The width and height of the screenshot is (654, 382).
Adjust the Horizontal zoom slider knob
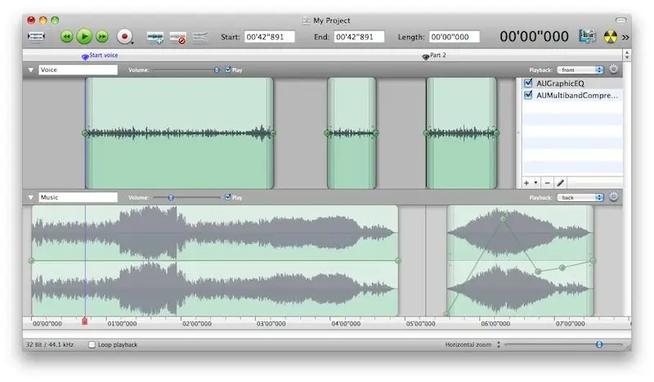[x=599, y=344]
